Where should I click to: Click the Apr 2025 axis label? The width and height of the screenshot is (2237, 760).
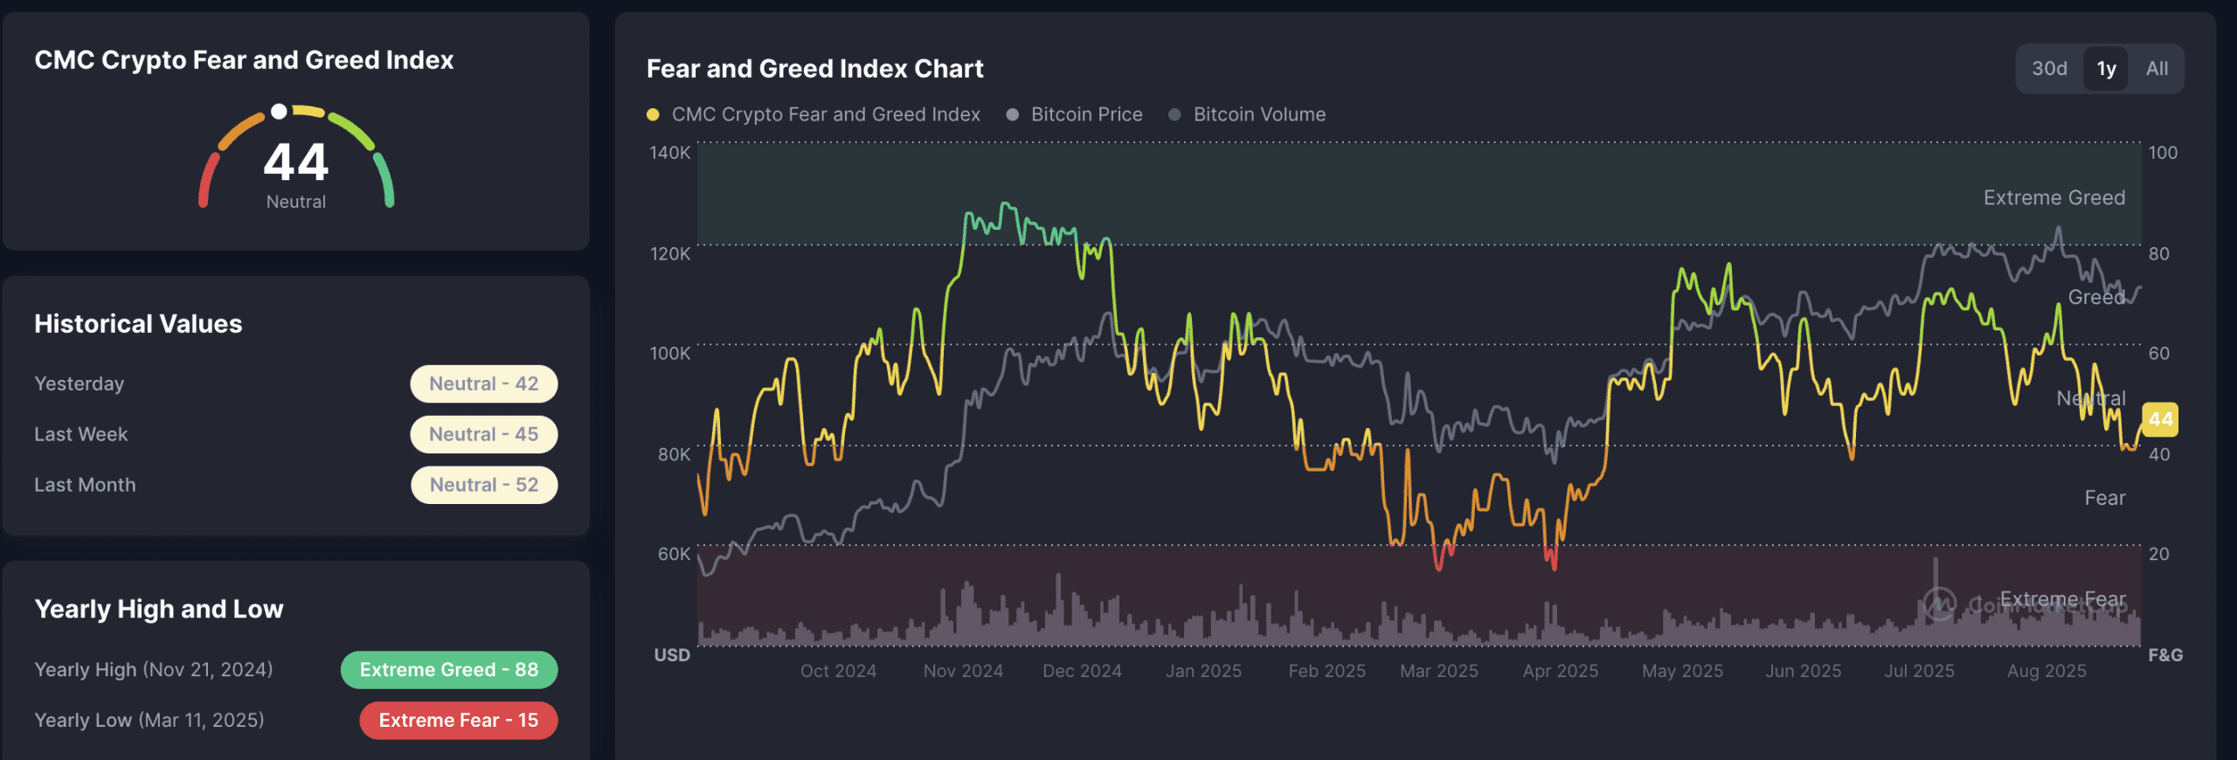tap(1560, 671)
